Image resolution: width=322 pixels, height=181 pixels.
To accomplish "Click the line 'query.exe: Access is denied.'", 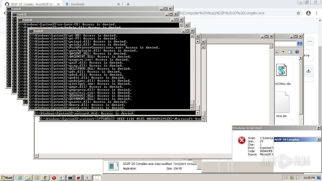I will 77,108.
